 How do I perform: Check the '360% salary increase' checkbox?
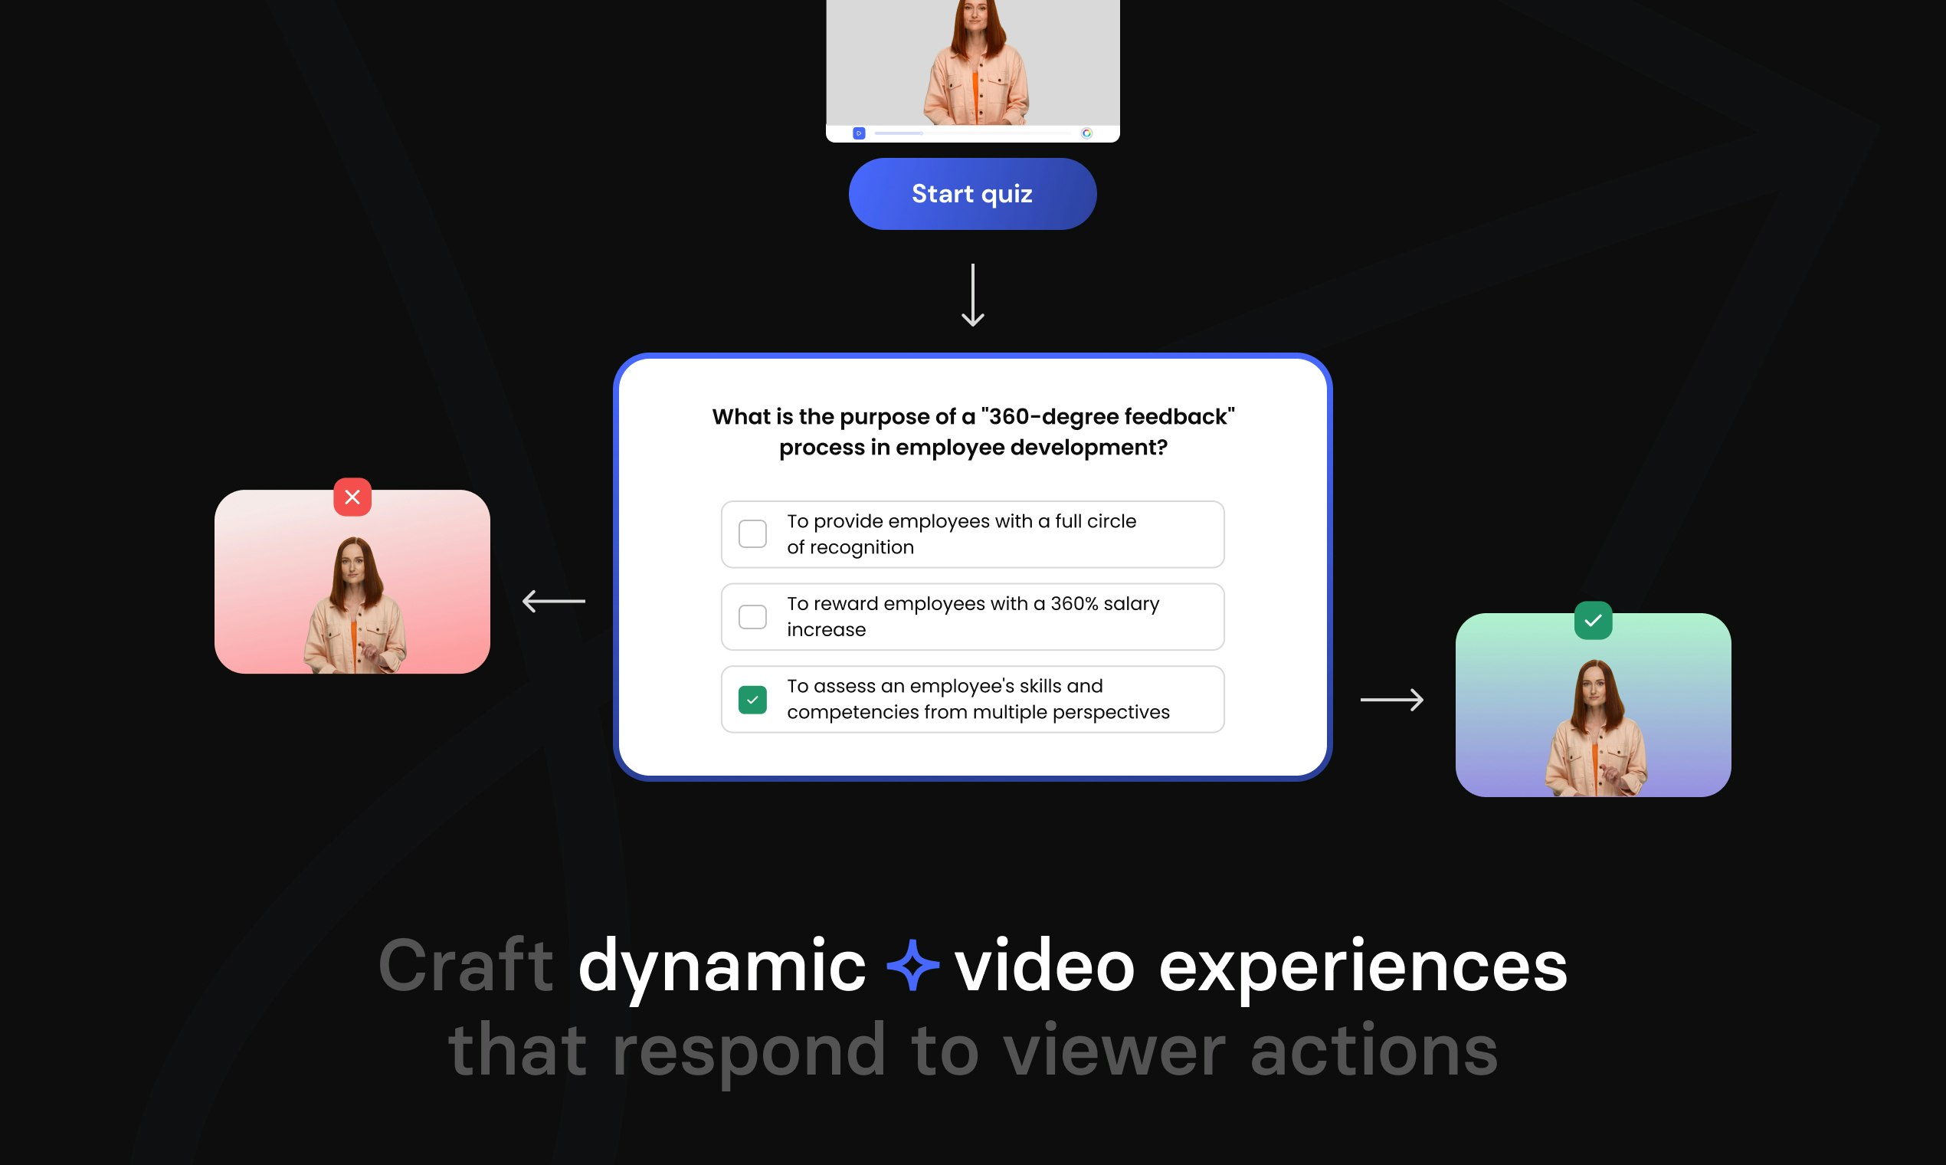[x=752, y=617]
